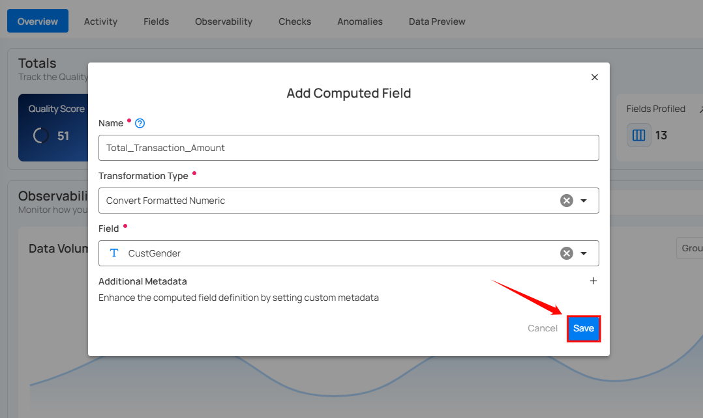Focus the Name input field
The width and height of the screenshot is (703, 418).
[x=348, y=148]
